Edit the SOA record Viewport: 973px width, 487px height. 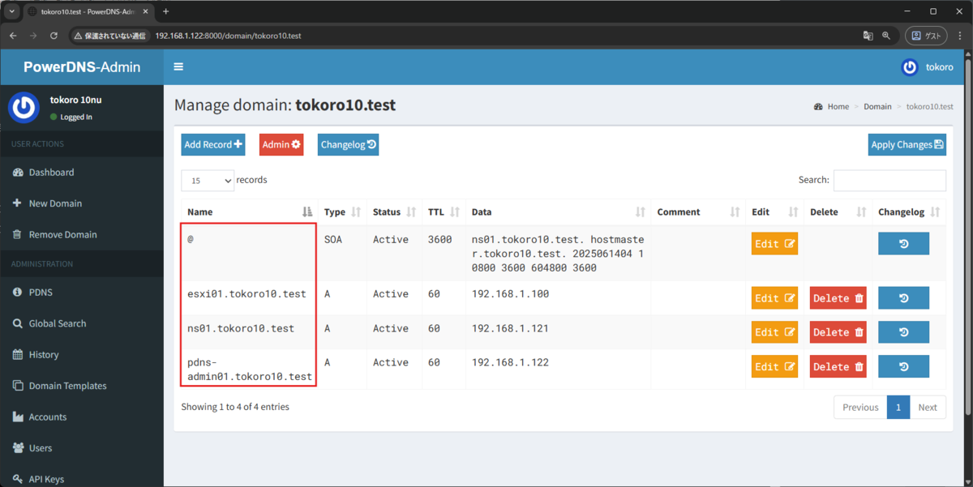(774, 244)
